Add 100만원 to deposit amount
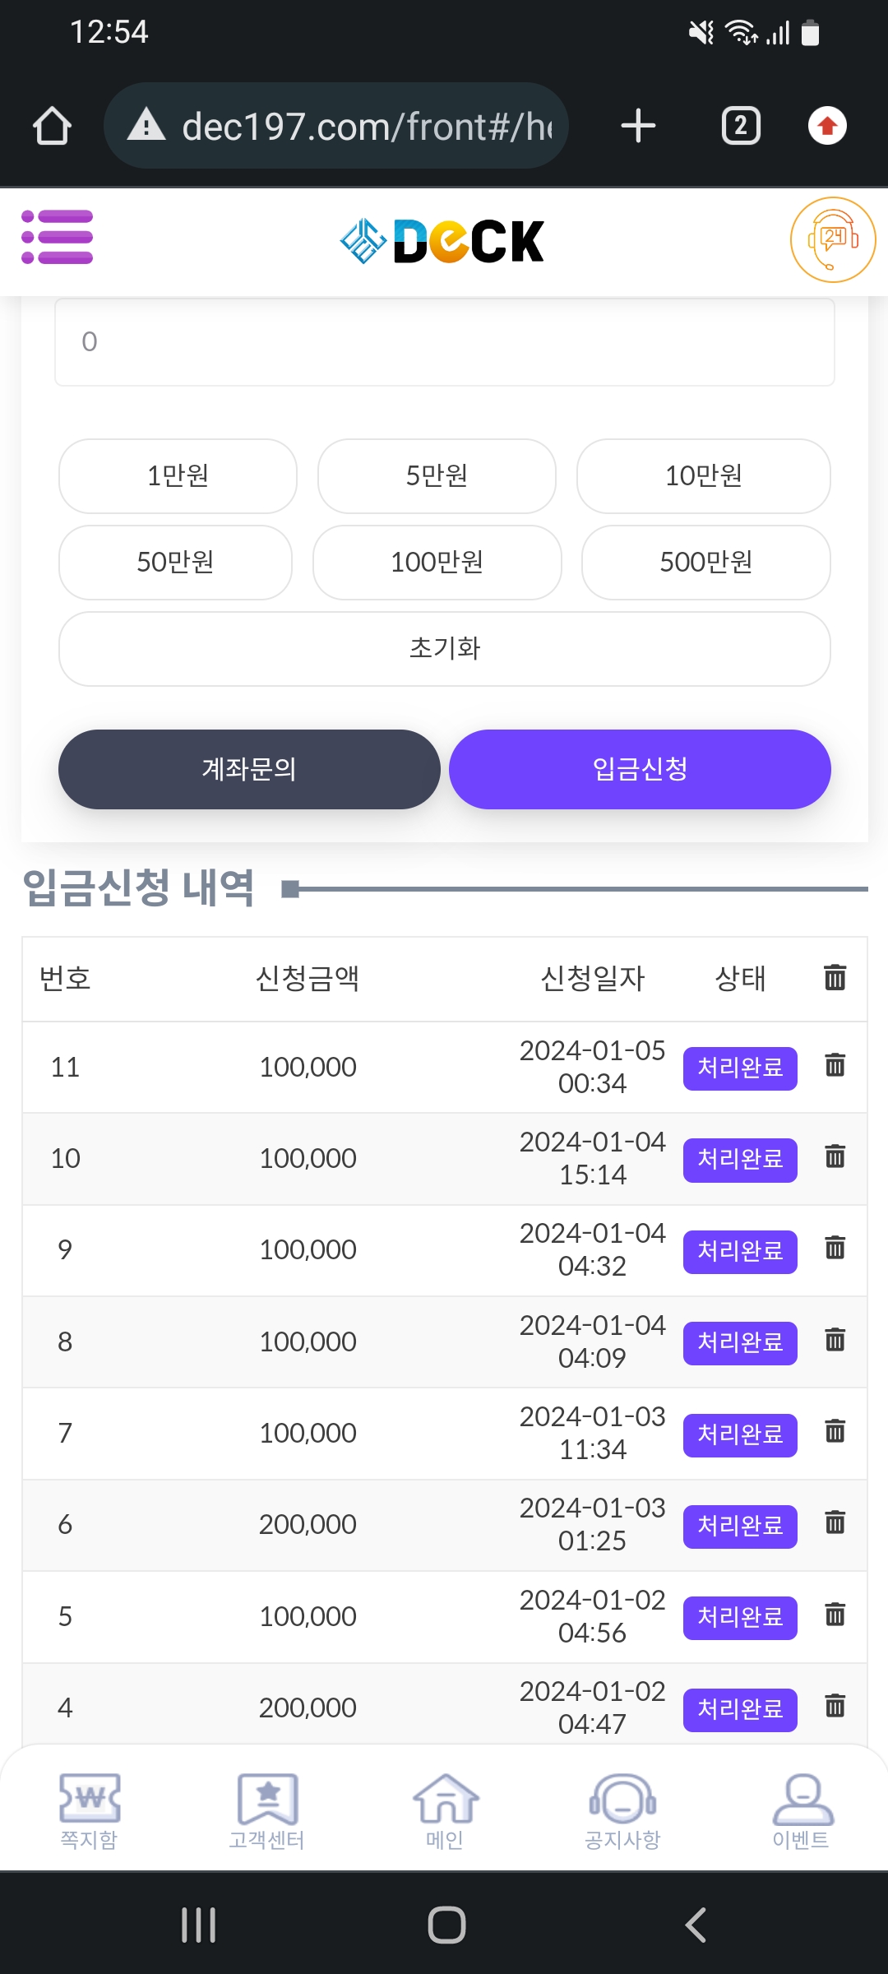The height and width of the screenshot is (1974, 888). pos(437,563)
